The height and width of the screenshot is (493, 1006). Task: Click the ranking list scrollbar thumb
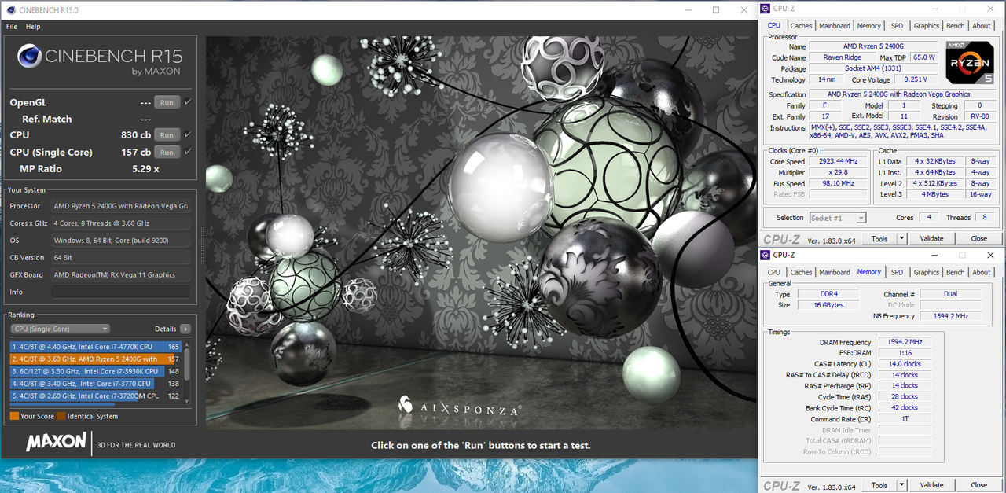(x=186, y=365)
